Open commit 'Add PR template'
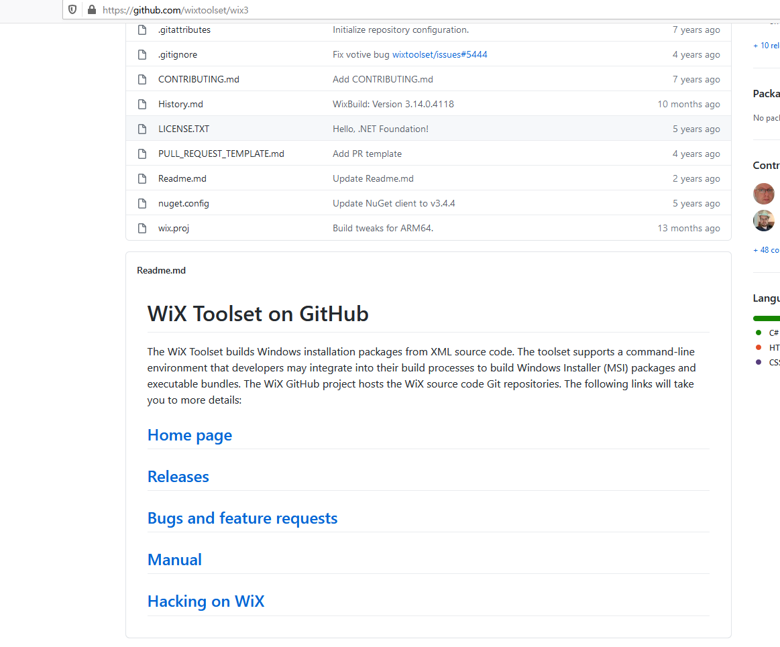The width and height of the screenshot is (780, 647). click(x=367, y=154)
